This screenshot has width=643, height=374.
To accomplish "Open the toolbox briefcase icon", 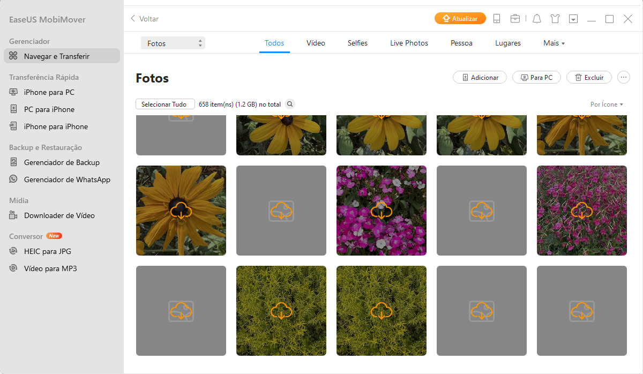I will point(515,19).
